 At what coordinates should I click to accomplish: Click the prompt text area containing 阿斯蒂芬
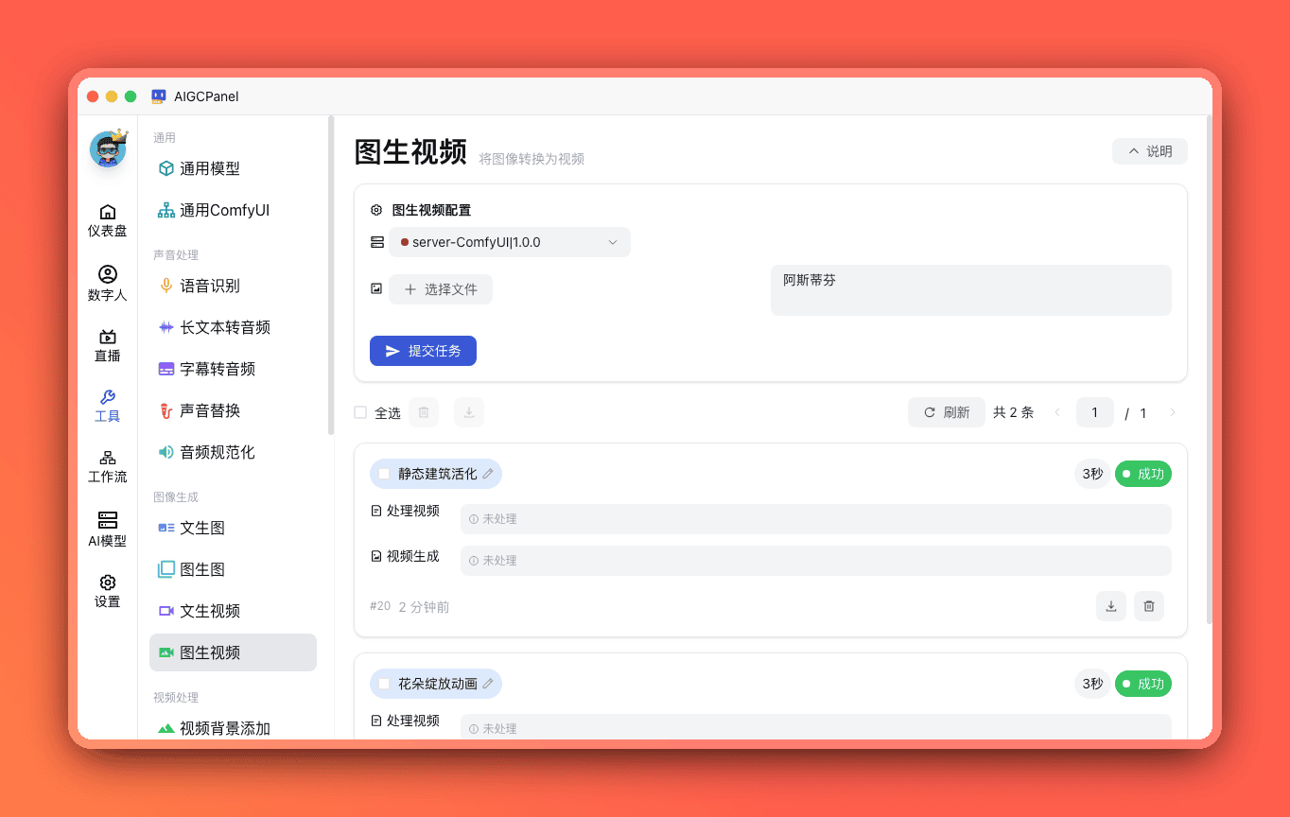971,290
